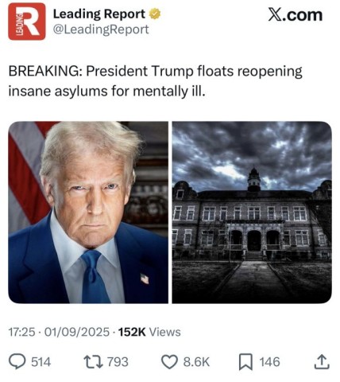The width and height of the screenshot is (340, 382).
Task: Open the Leading Report display name
Action: click(x=99, y=14)
